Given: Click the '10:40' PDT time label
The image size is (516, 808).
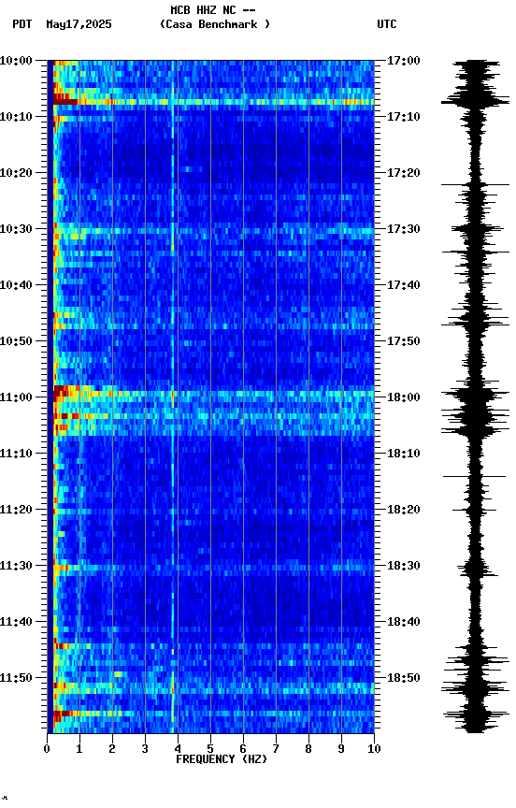Looking at the screenshot, I should (x=16, y=285).
